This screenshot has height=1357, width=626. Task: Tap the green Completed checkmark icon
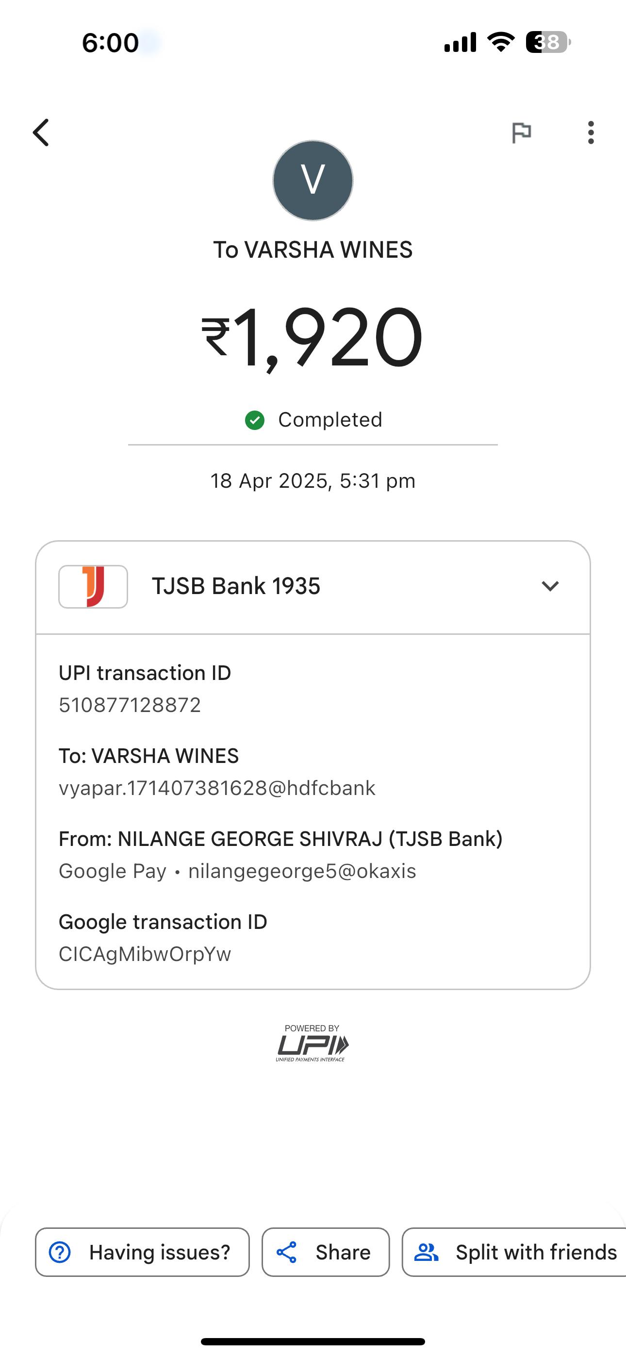tap(254, 420)
